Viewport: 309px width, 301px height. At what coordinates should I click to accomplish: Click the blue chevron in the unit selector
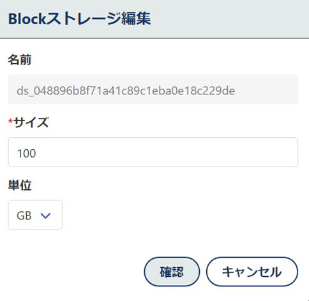45,216
